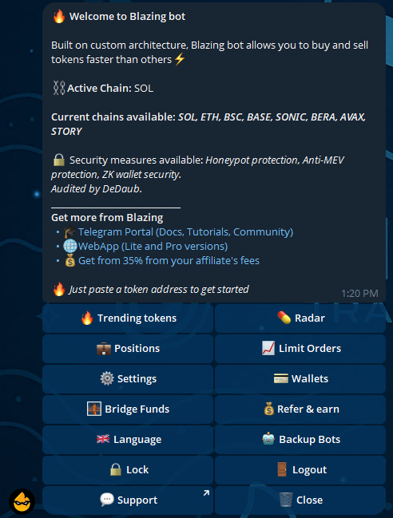Click the 'Current chains available' line
This screenshot has height=518, width=393.
click(208, 125)
